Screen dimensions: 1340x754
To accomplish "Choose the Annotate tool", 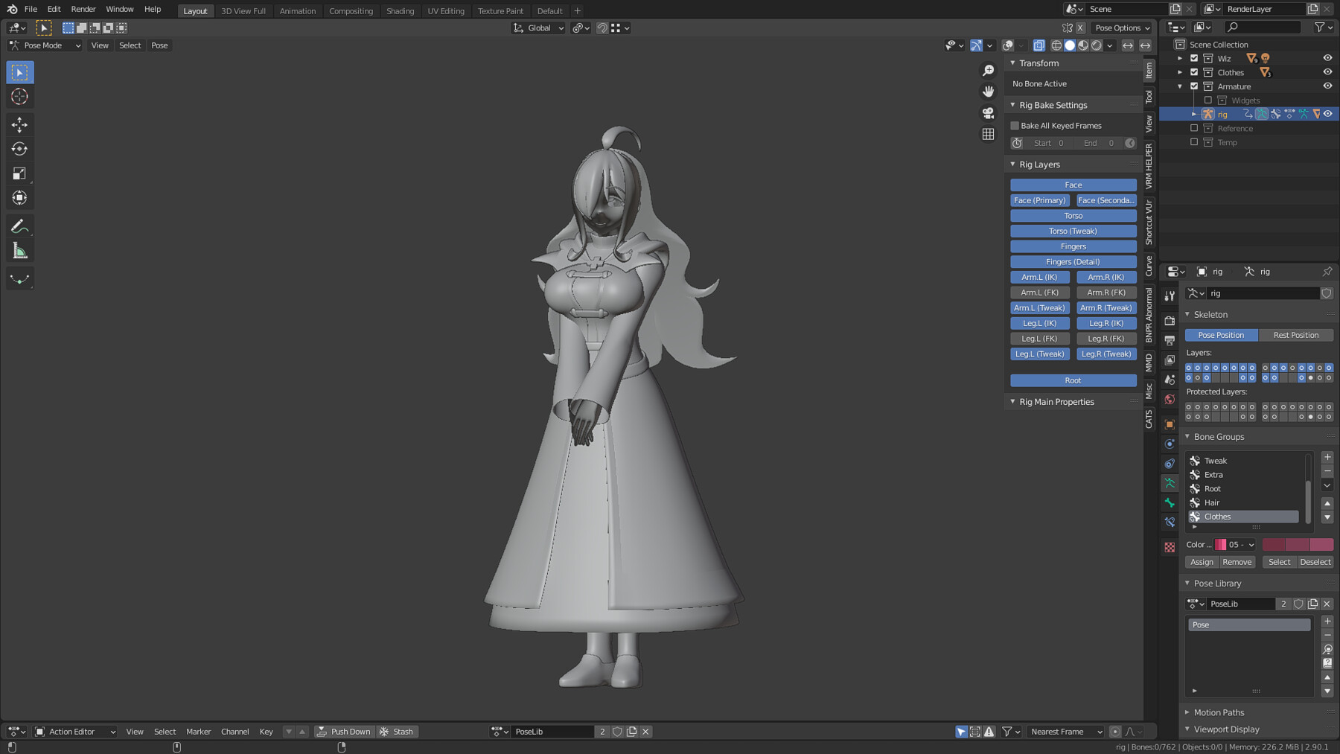I will point(19,226).
